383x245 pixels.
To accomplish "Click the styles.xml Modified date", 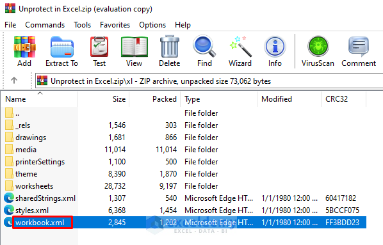I will [x=289, y=210].
